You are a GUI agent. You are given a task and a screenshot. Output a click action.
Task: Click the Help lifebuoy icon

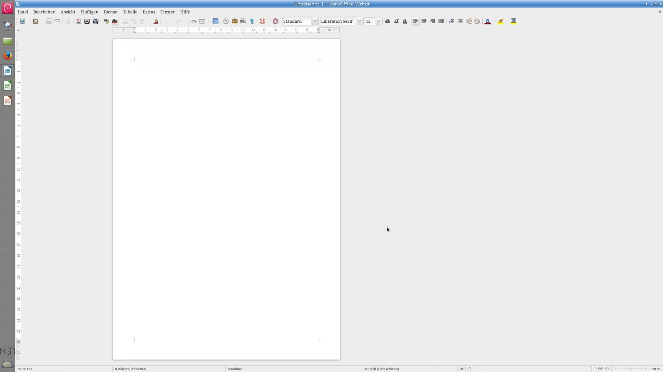click(262, 21)
